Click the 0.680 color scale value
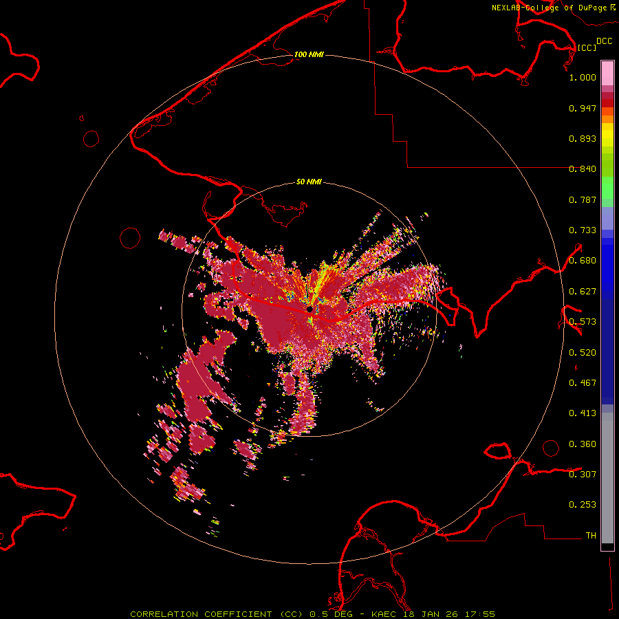This screenshot has height=619, width=619. (x=583, y=261)
